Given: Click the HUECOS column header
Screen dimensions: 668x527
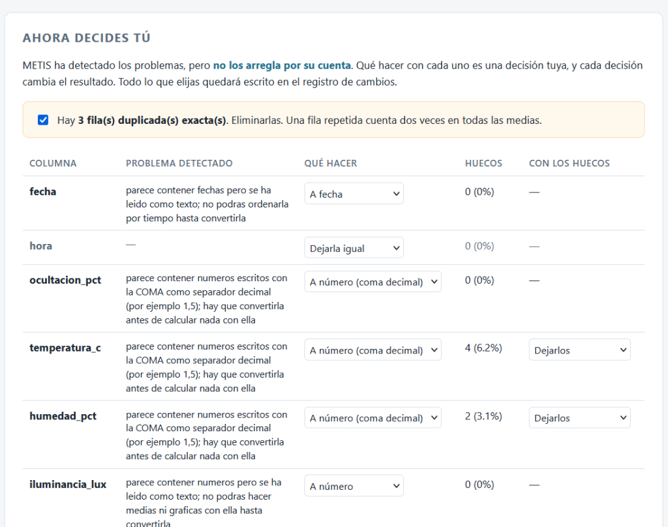Looking at the screenshot, I should coord(483,163).
